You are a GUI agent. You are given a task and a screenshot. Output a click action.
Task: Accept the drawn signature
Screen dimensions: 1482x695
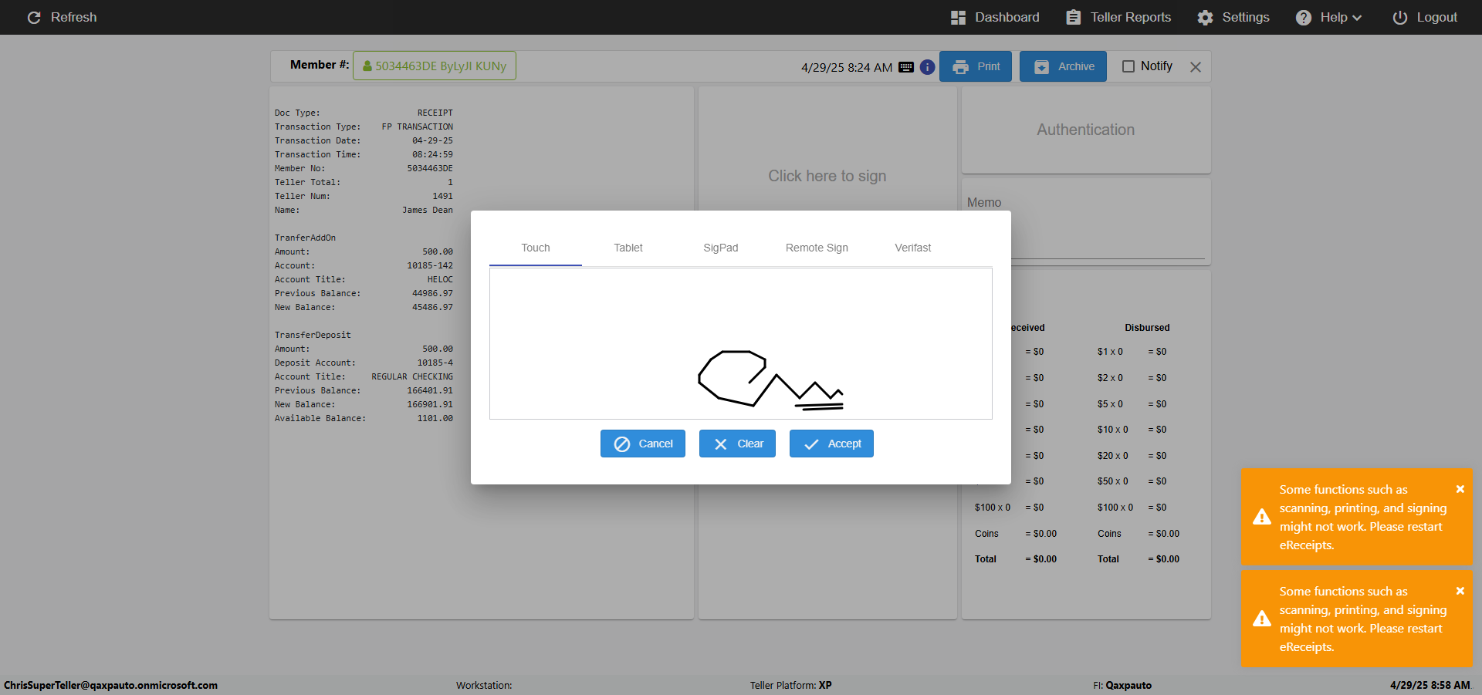pos(831,444)
